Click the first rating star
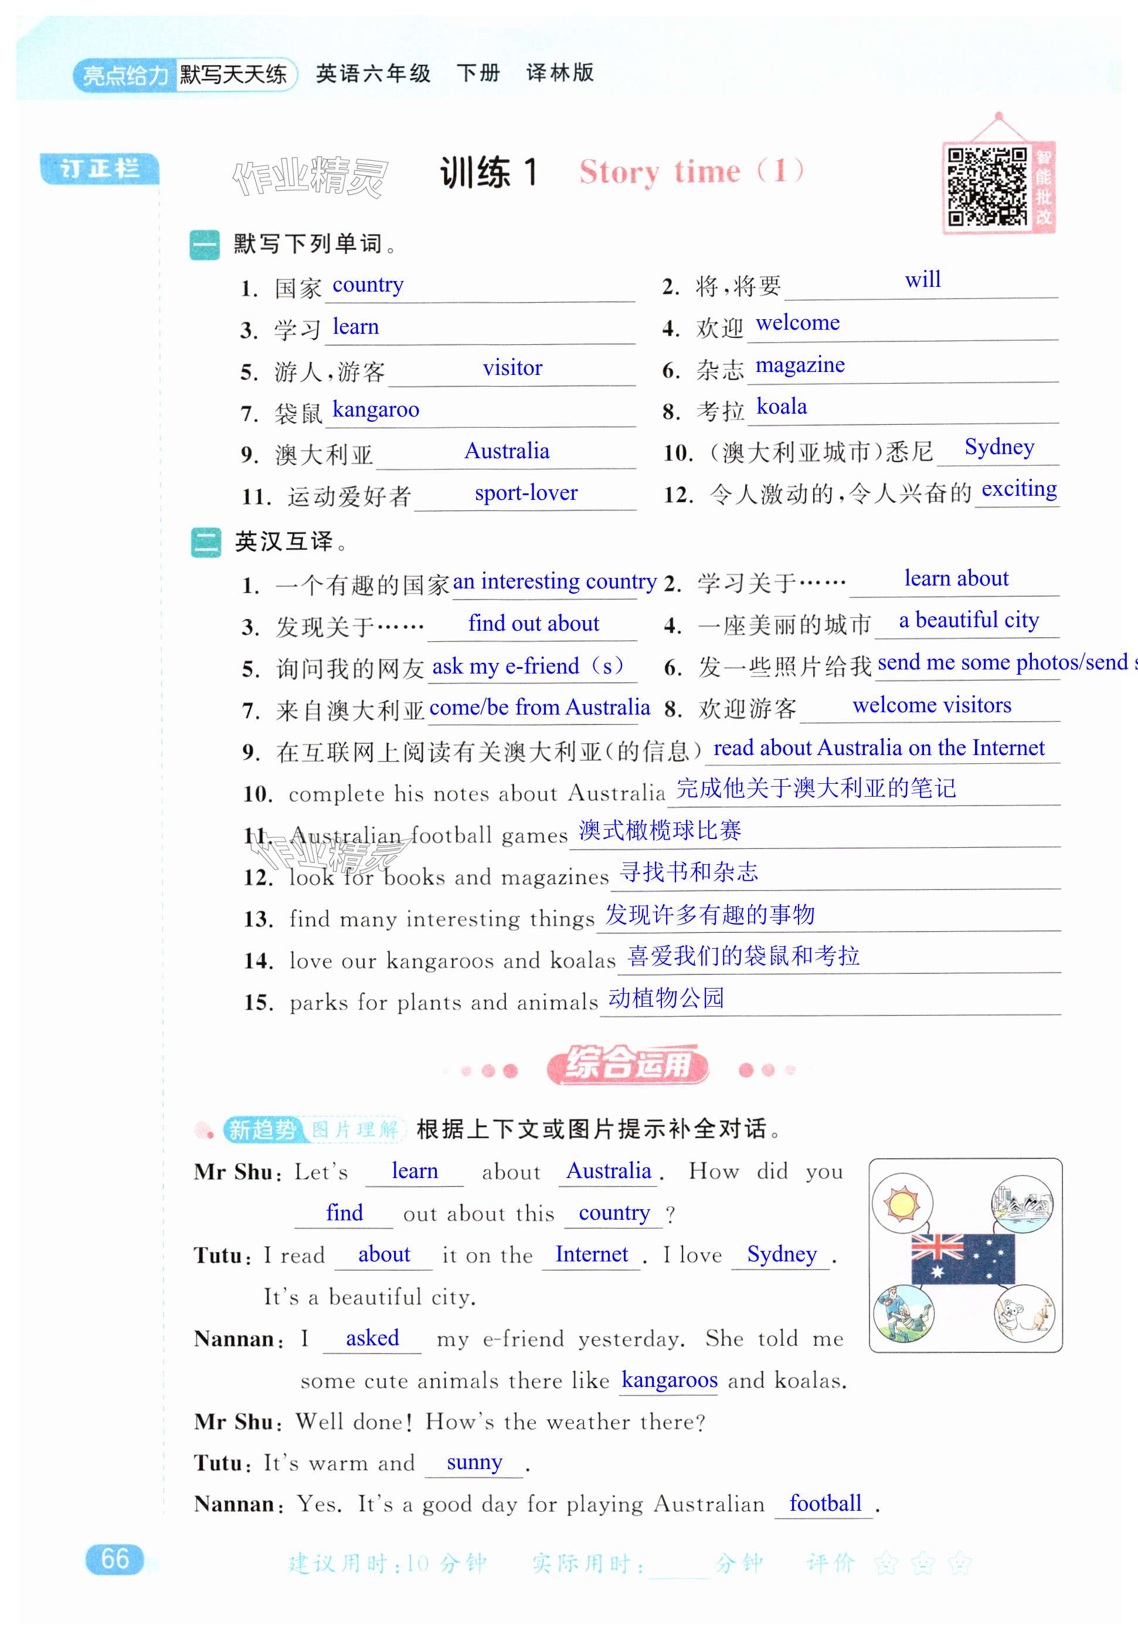This screenshot has width=1138, height=1641. click(x=886, y=1563)
